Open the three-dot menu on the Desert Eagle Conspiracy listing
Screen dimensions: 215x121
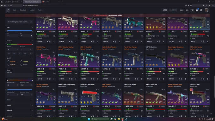click(x=185, y=79)
